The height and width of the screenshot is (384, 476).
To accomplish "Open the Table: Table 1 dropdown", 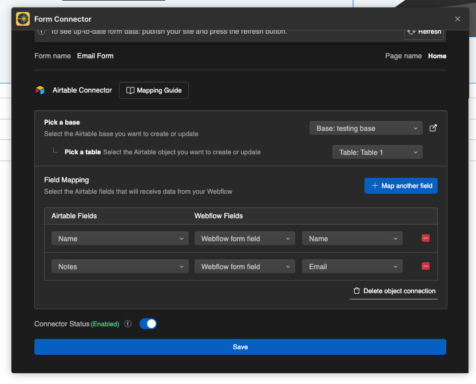I will tap(378, 152).
